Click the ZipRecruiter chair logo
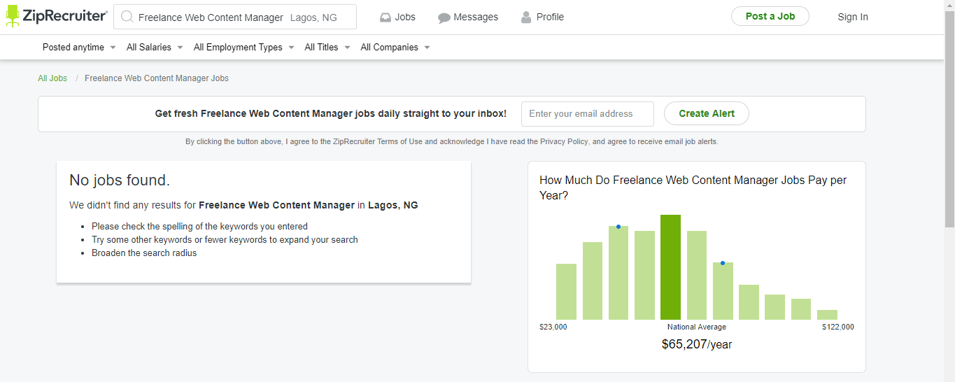Screen dimensions: 955x382 13,16
